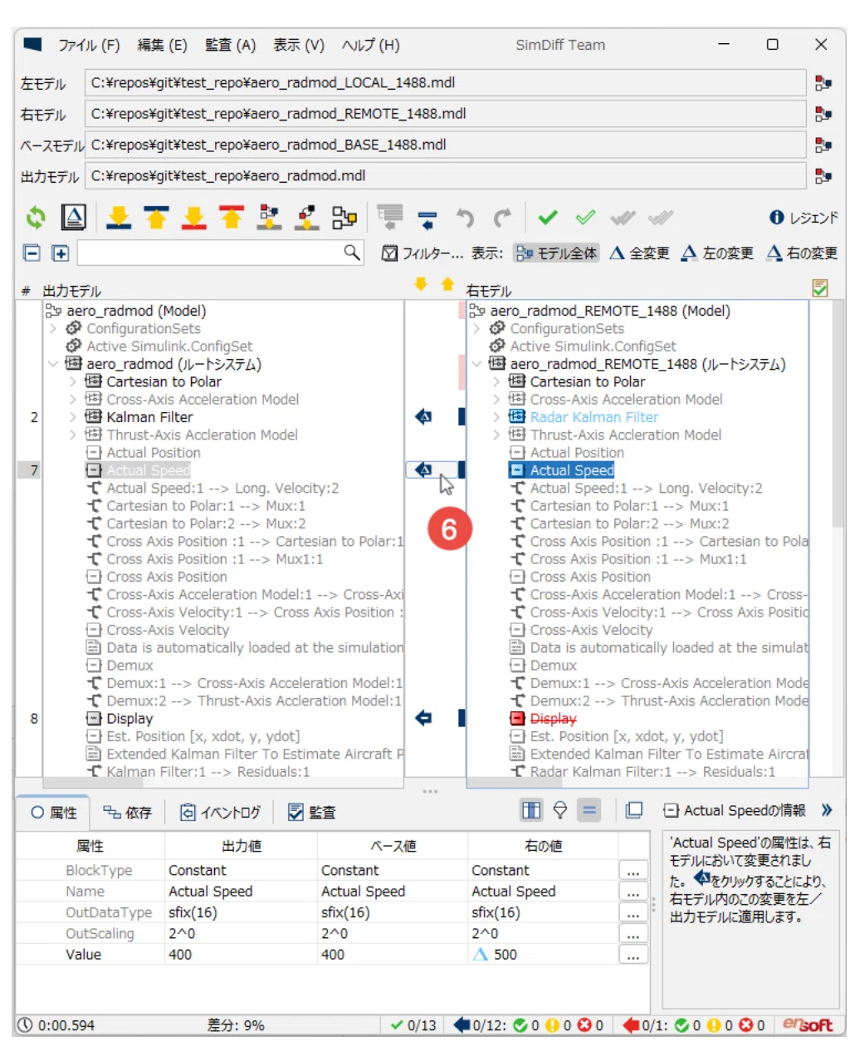Select the モデル全体 display mode

pyautogui.click(x=556, y=253)
